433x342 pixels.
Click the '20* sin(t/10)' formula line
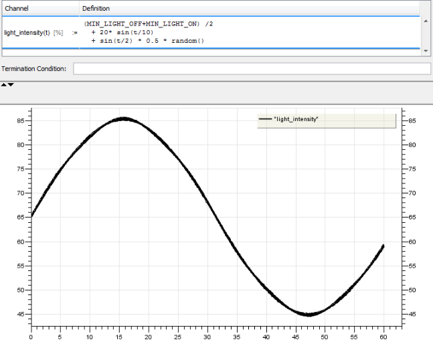124,32
